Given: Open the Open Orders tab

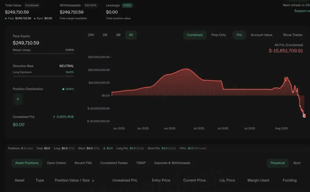Looking at the screenshot, I should point(56,163).
